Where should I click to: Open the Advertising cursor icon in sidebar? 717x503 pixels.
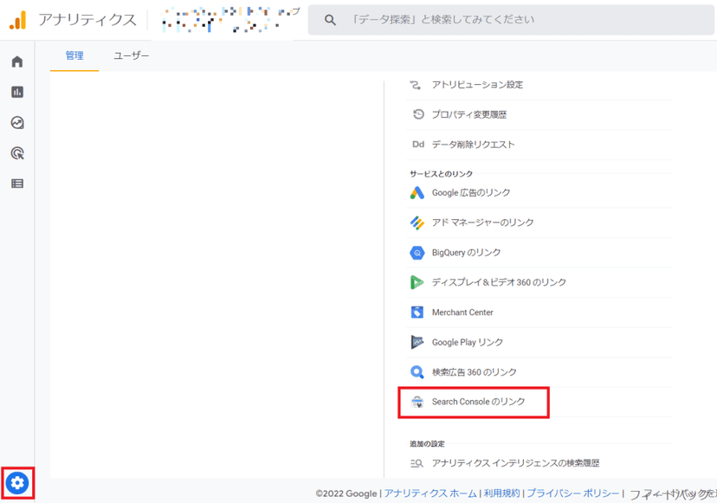(17, 153)
